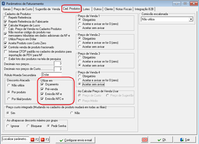Switch to Integração B2B tab
The height and width of the screenshot is (144, 199).
pos(144,9)
